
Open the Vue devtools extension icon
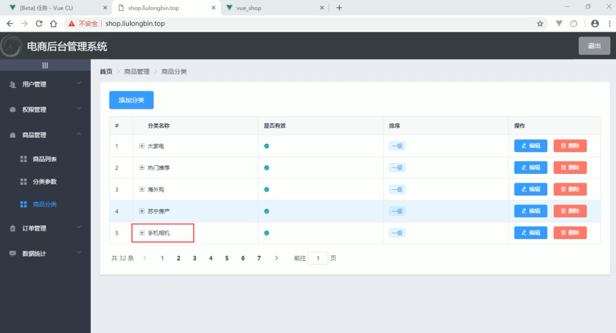[x=559, y=24]
